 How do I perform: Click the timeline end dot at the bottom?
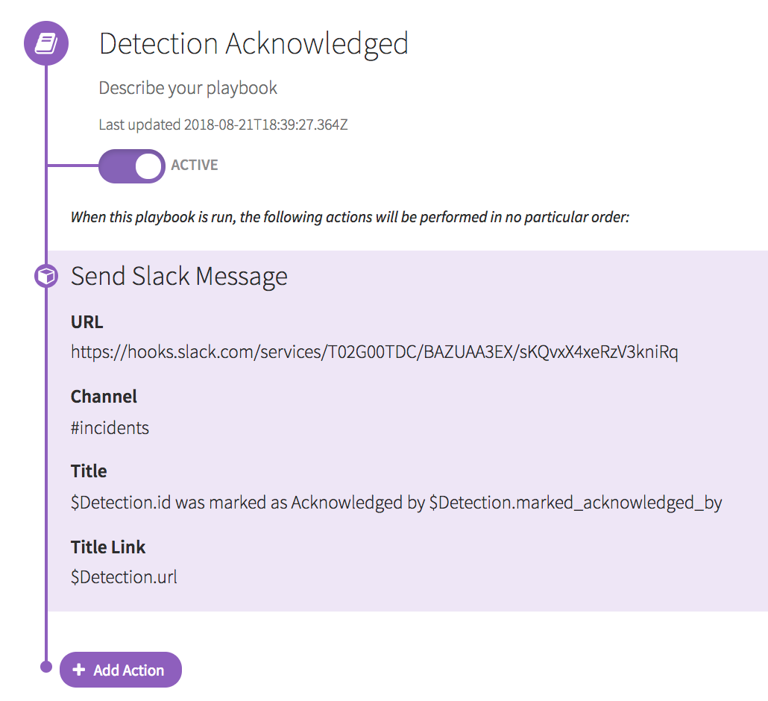coord(46,667)
